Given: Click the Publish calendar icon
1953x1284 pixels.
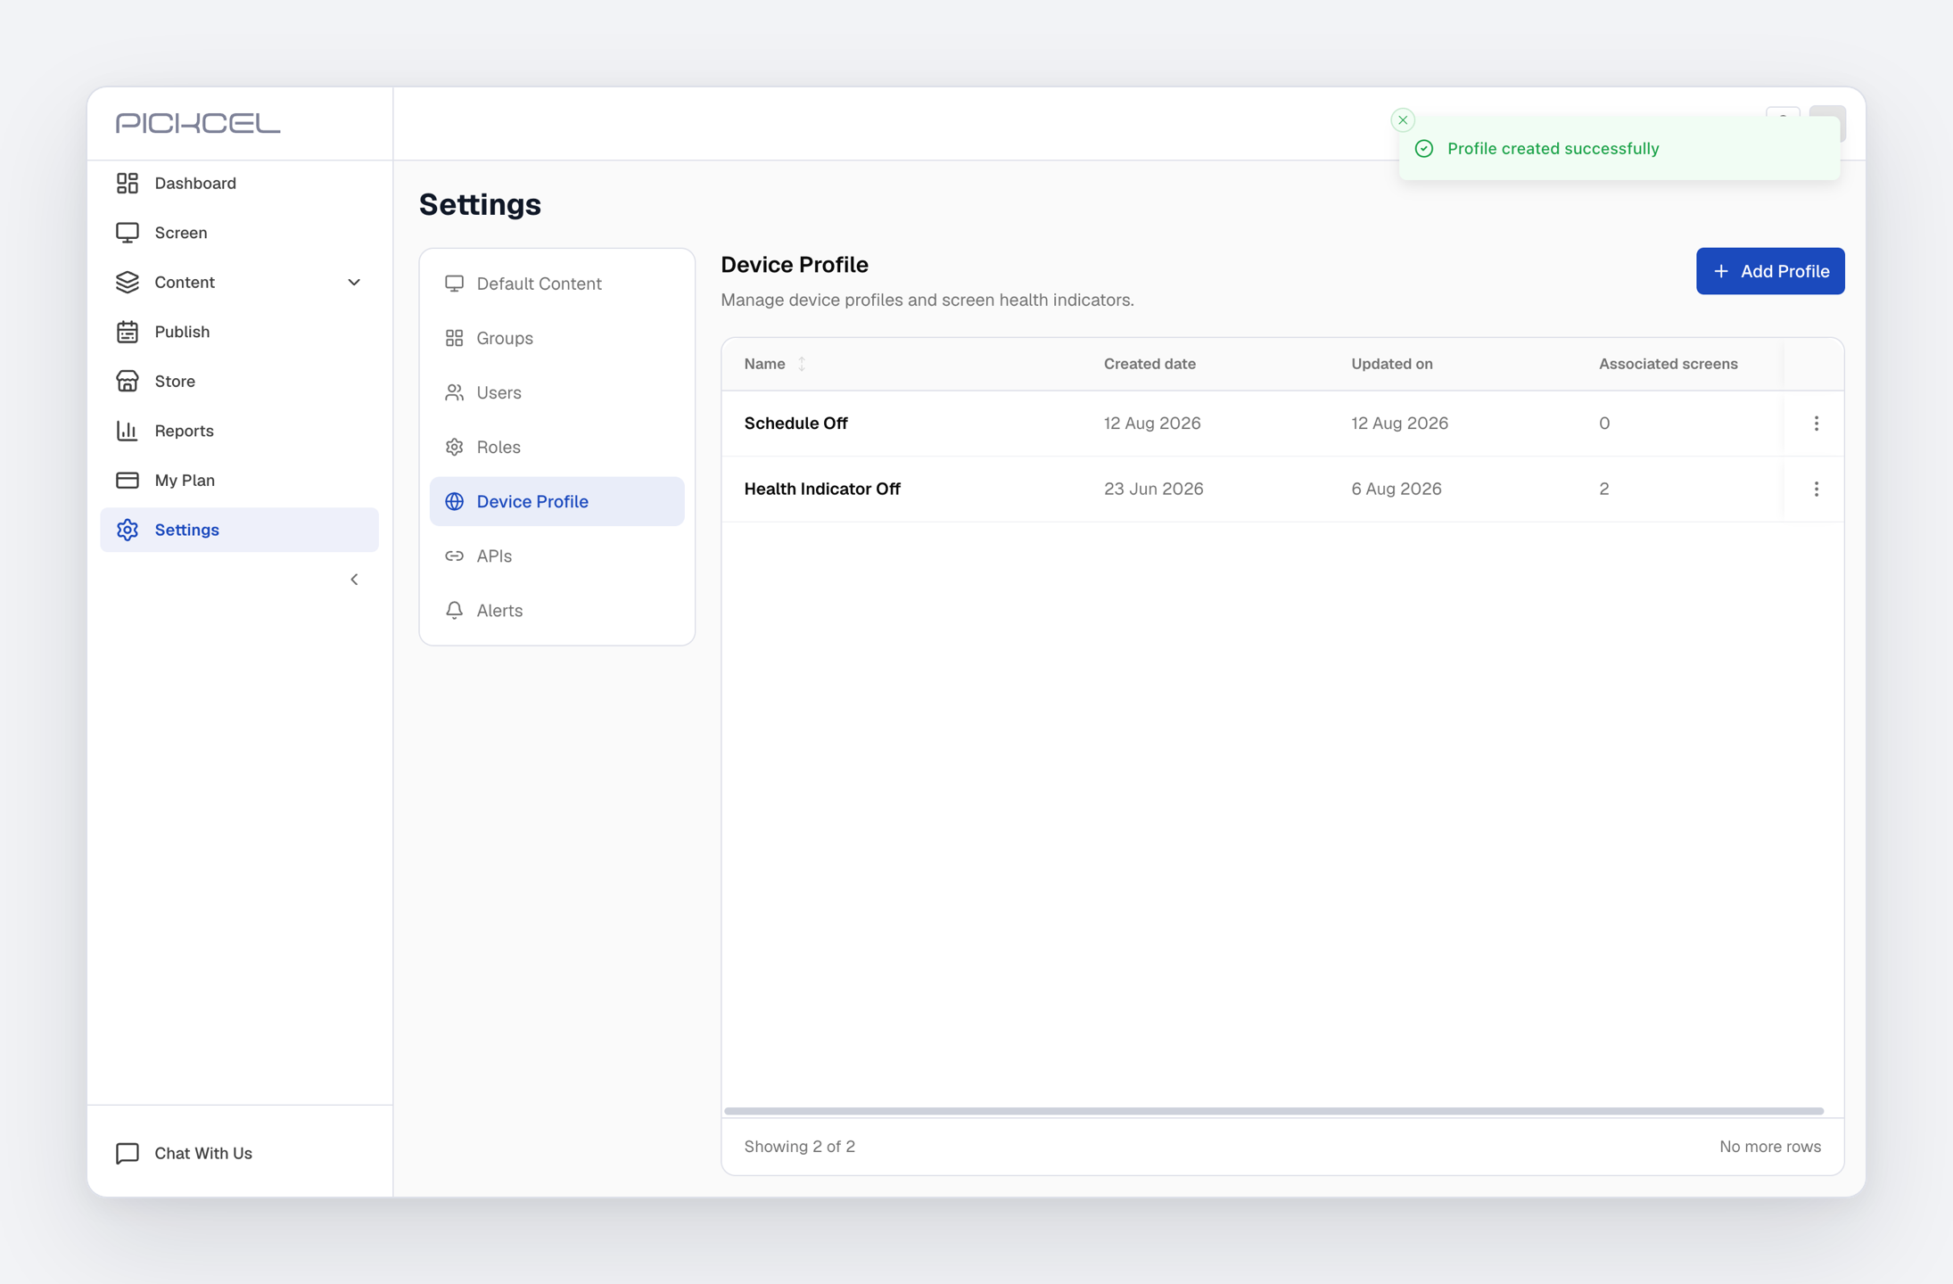Looking at the screenshot, I should point(128,332).
